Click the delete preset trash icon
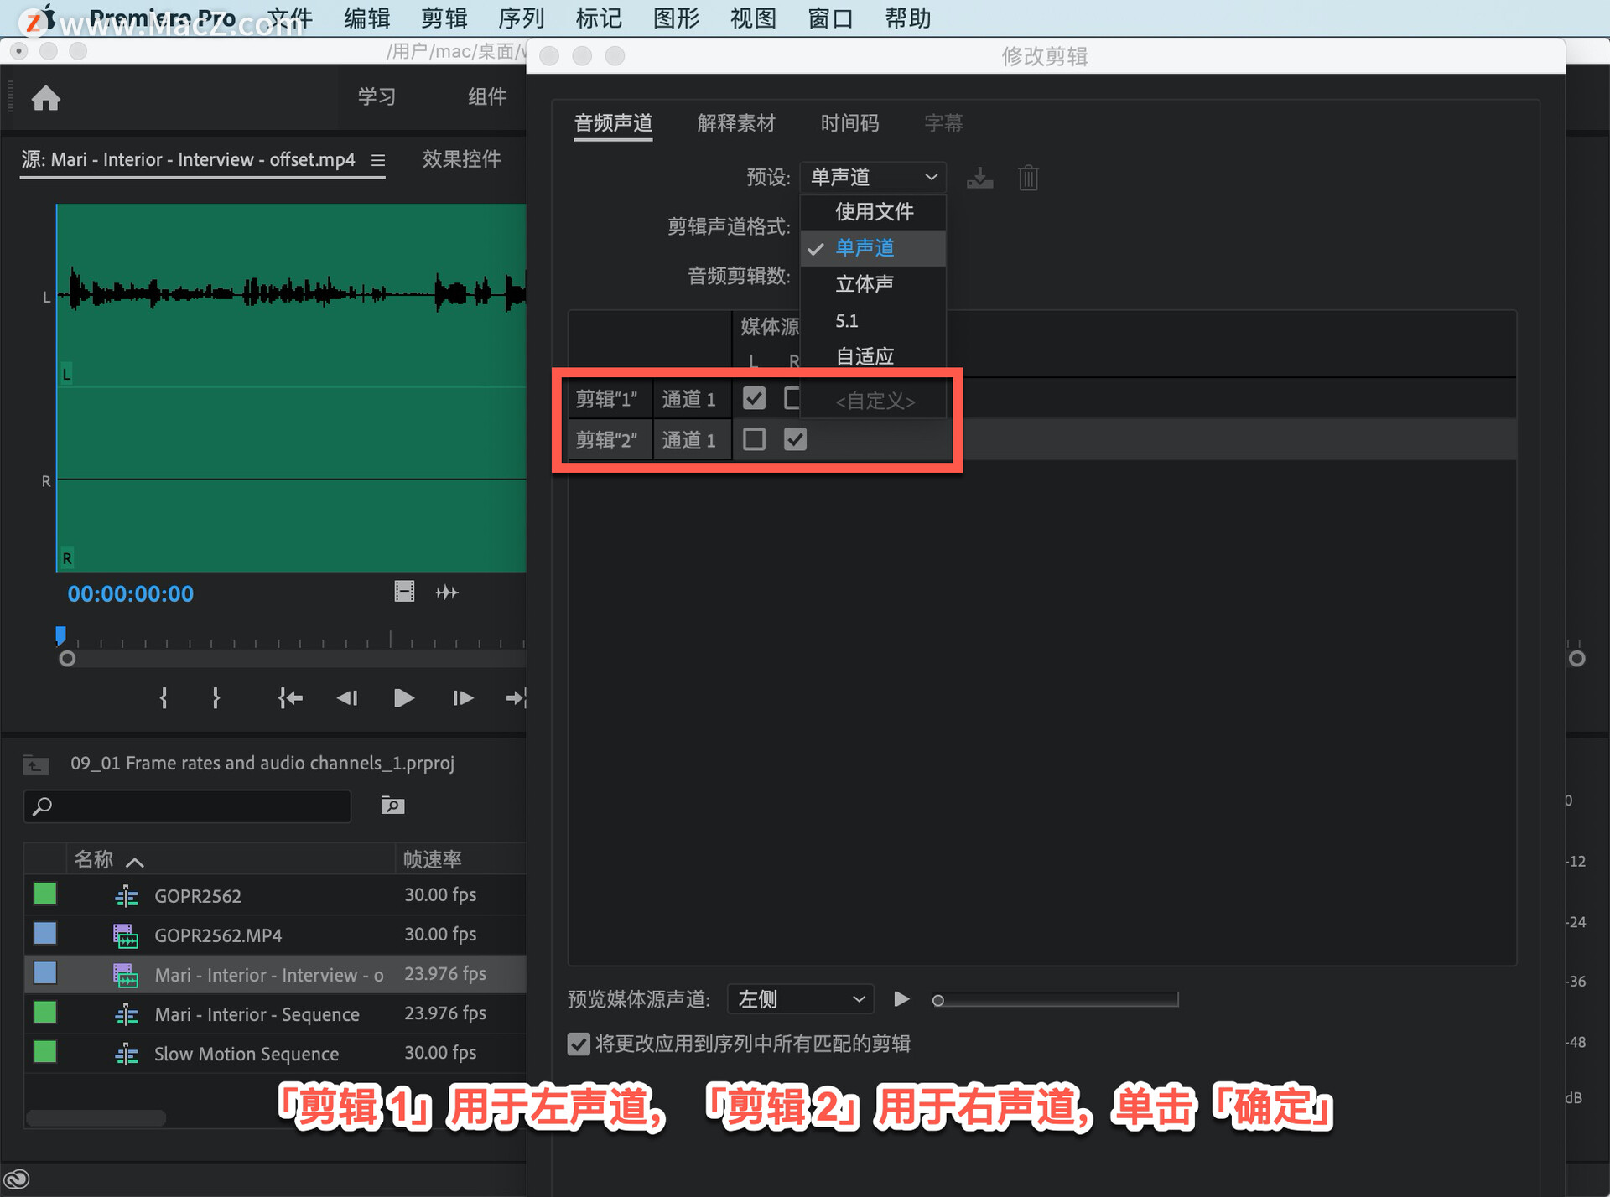Image resolution: width=1610 pixels, height=1197 pixels. 1028,178
